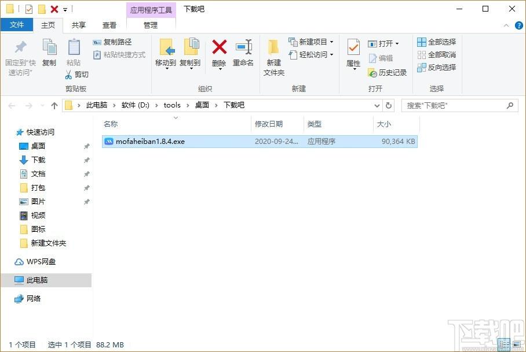This screenshot has width=526, height=352.
Task: Go up one folder level
Action: (54, 106)
